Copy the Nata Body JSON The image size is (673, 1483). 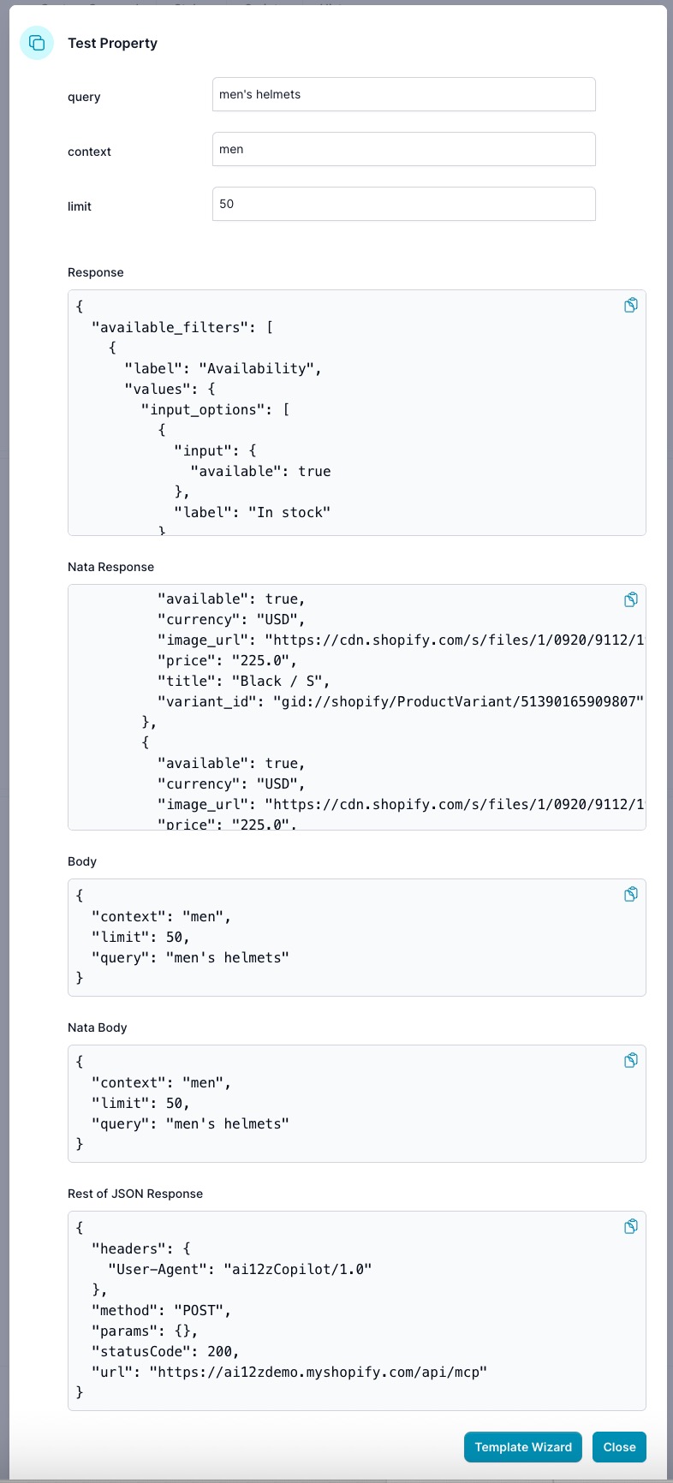(x=631, y=1060)
